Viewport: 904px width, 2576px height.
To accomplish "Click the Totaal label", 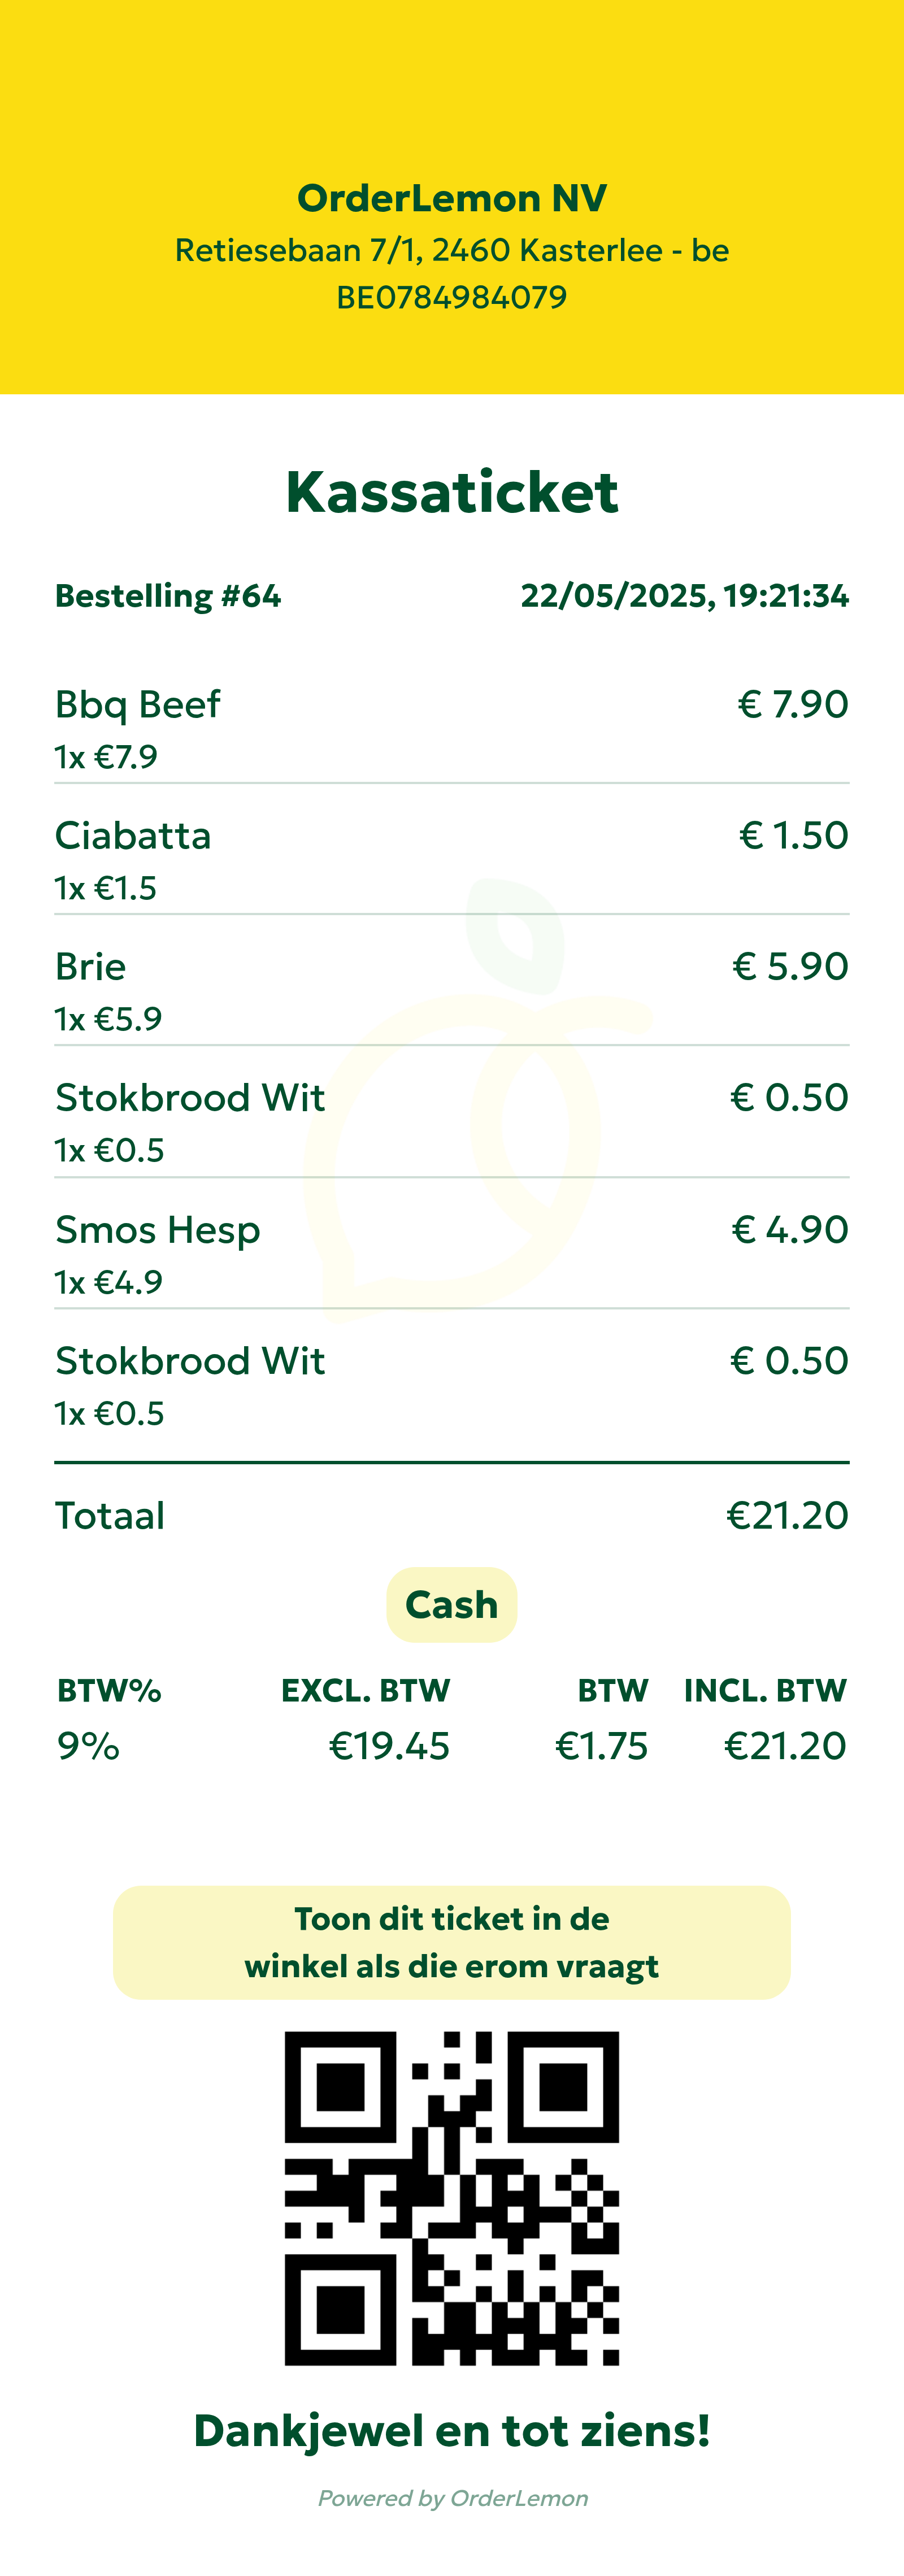I will point(110,1516).
